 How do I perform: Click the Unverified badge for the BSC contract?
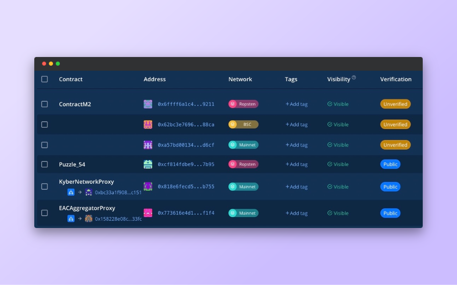[395, 124]
